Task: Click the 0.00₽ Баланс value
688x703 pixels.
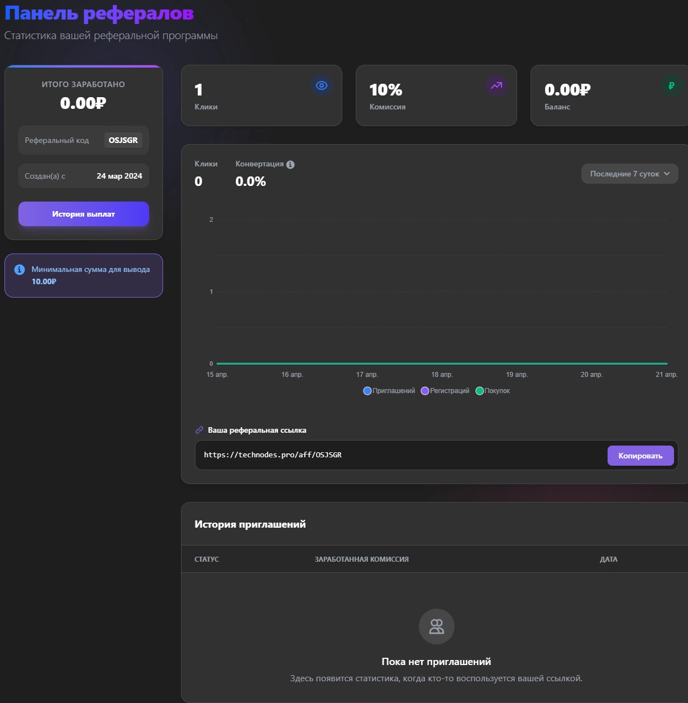Action: pos(567,90)
